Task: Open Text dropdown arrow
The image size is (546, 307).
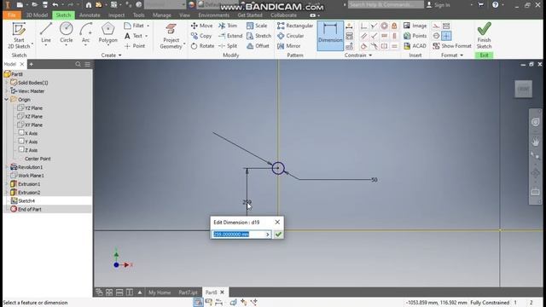Action: (x=146, y=36)
